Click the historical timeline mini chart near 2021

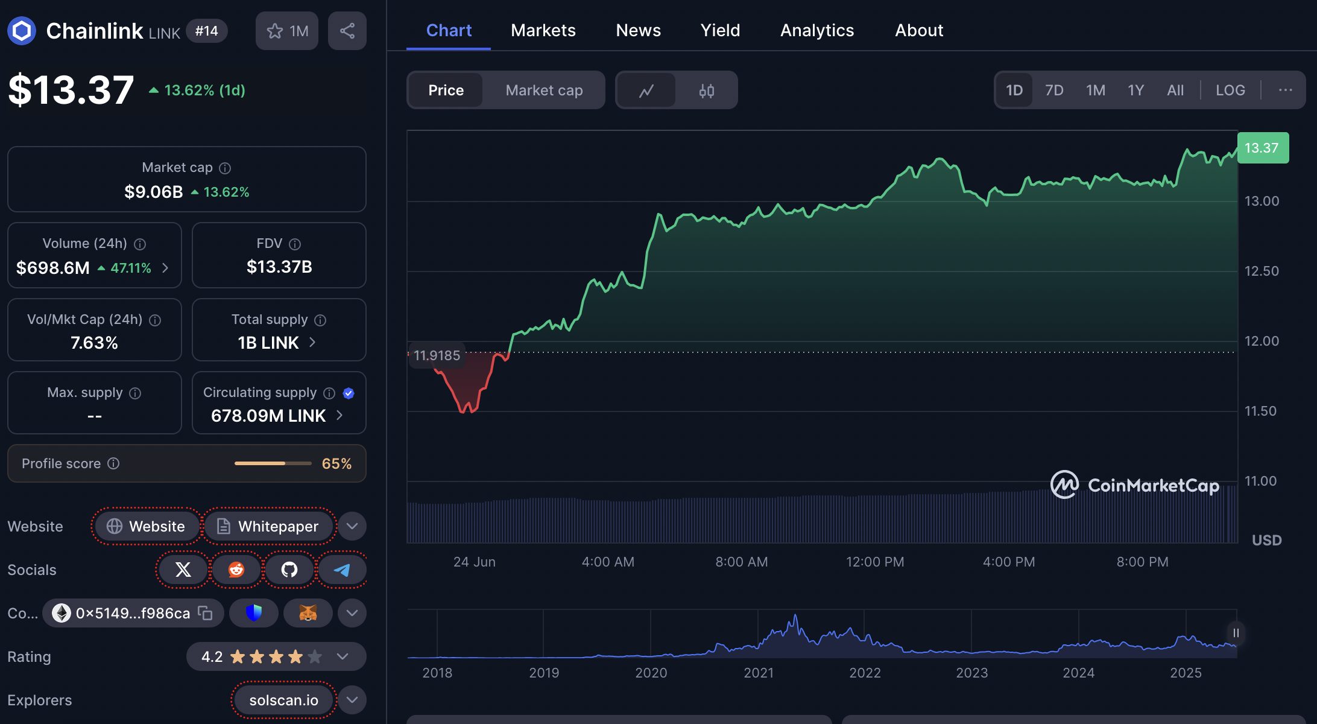759,634
